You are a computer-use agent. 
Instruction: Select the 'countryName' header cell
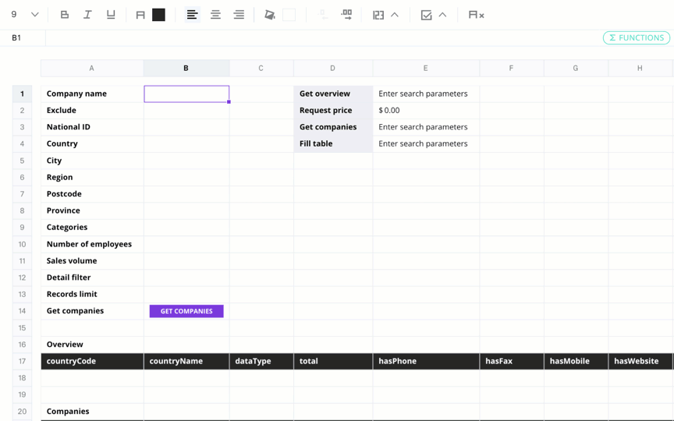186,361
